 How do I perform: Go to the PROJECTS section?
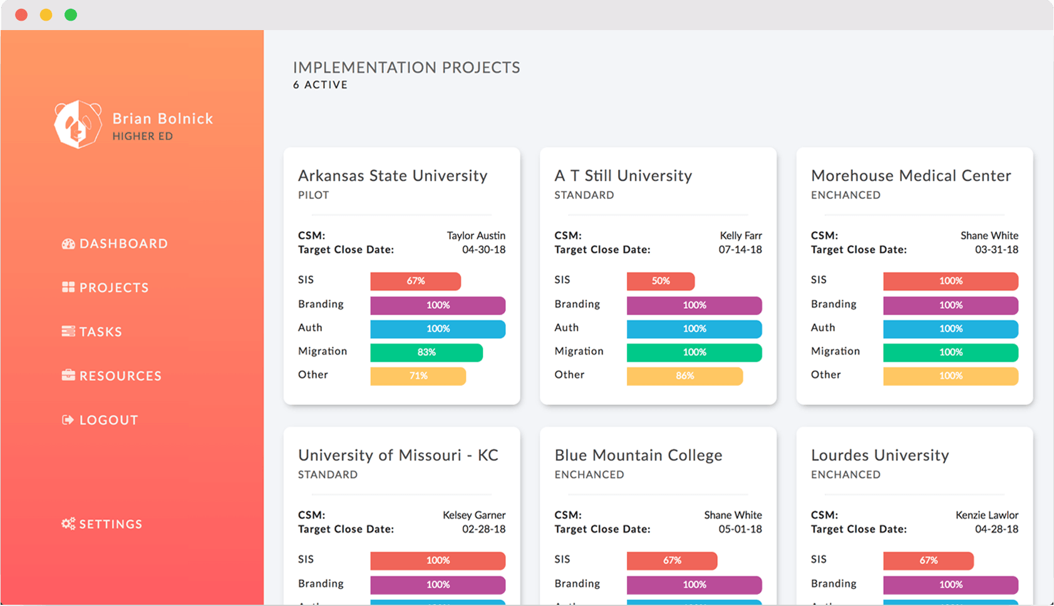[105, 288]
